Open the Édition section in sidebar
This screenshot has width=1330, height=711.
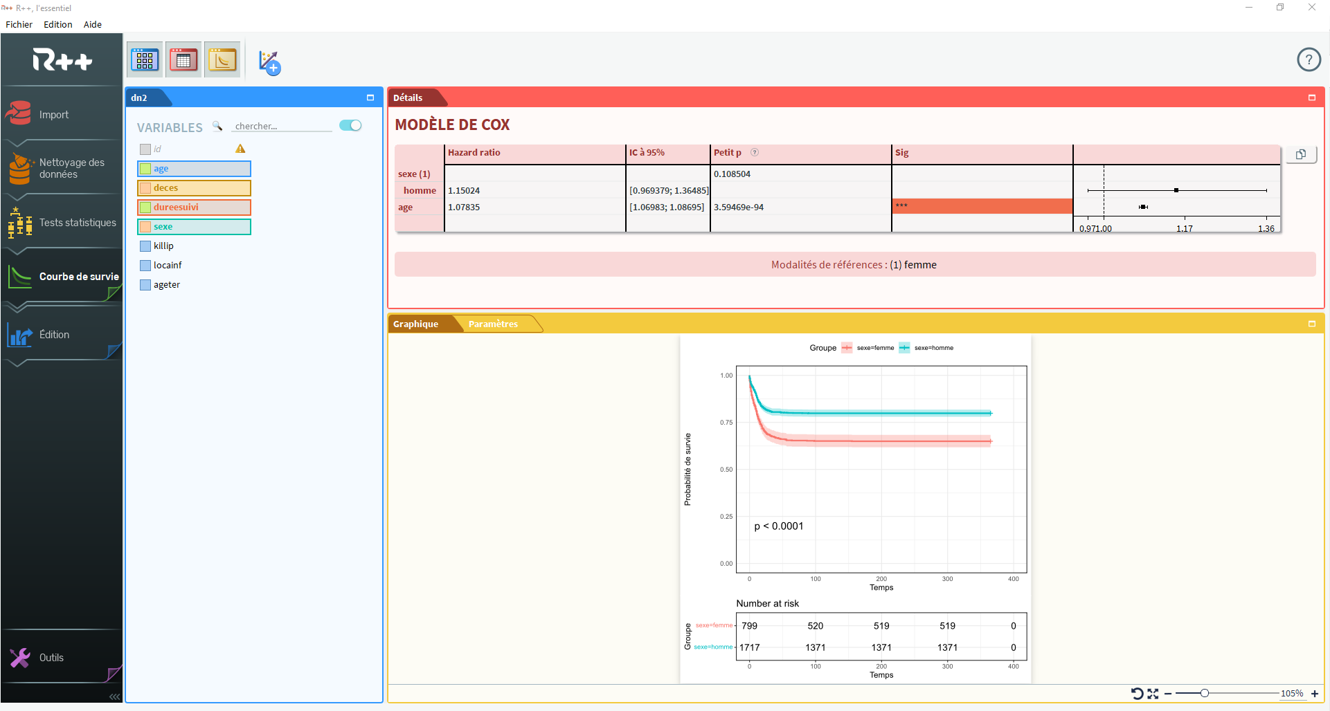[x=62, y=335]
